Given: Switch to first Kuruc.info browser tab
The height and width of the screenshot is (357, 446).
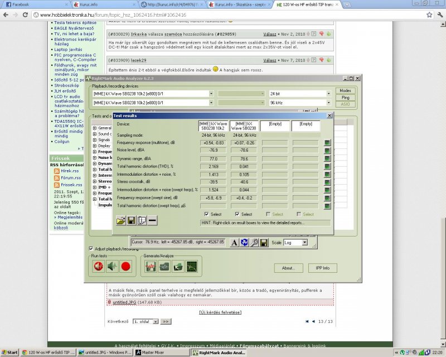Looking at the screenshot, I should 104,4.
